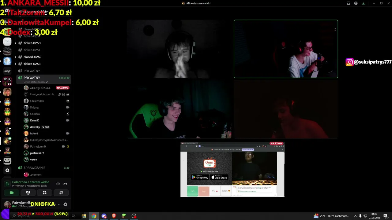Image resolution: width=392 pixels, height=220 pixels.
Task: Click 'Ustaw status kanału' to set status
Action: coord(36,82)
